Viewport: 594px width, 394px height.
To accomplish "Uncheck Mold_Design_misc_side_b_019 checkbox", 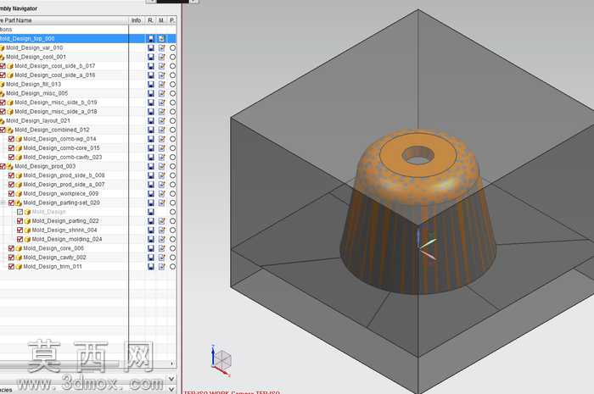I will coord(3,103).
